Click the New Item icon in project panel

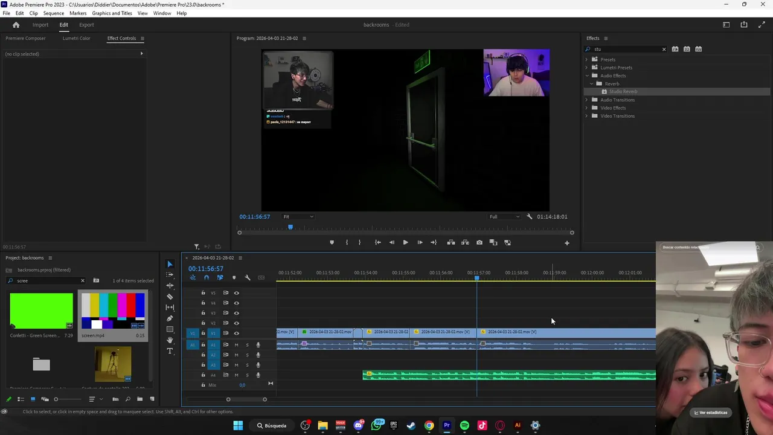pos(152,399)
